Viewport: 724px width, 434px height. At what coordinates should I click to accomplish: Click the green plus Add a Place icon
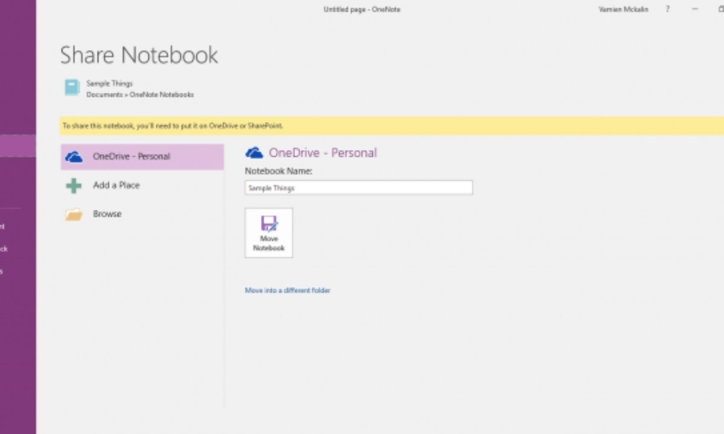74,186
